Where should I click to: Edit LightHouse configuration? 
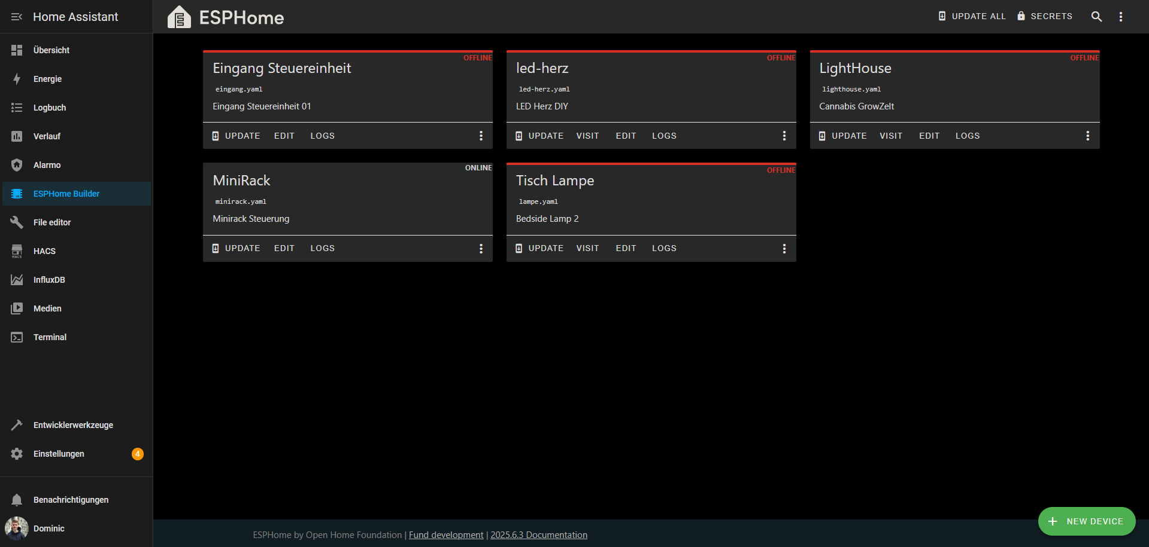(x=929, y=136)
